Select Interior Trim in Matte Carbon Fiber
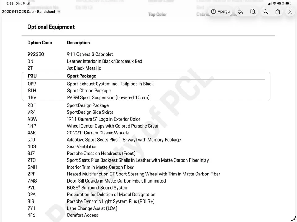 pos(100,167)
